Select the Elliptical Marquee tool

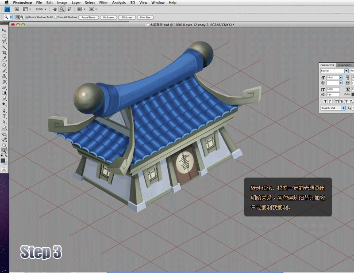4,36
